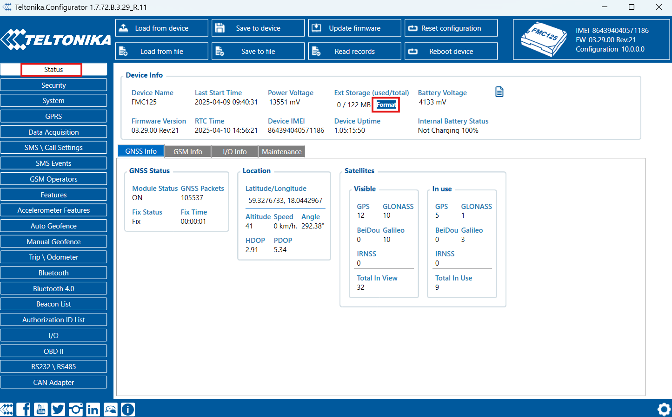Click the Battery Voltage value 4133 mV

tap(432, 102)
